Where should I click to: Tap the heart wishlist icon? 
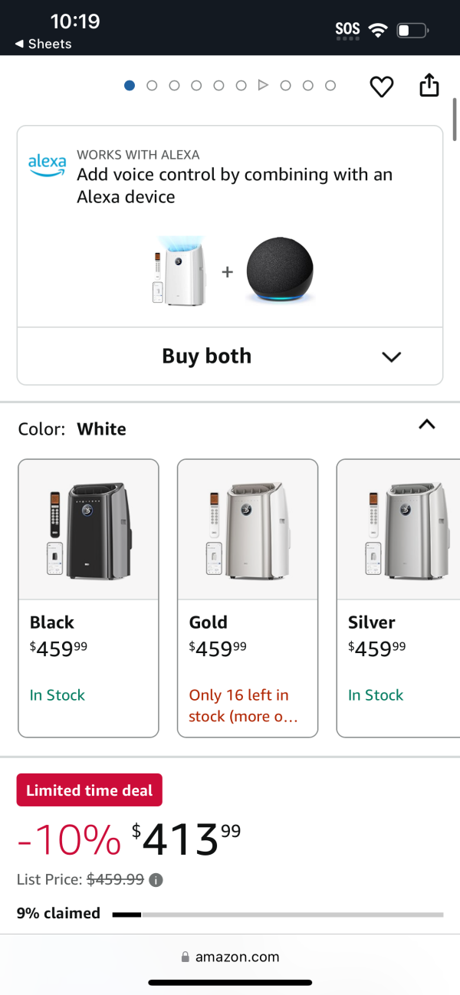coord(382,87)
